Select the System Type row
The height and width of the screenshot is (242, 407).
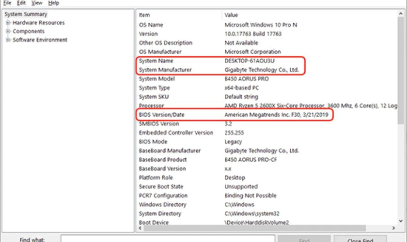pos(267,88)
